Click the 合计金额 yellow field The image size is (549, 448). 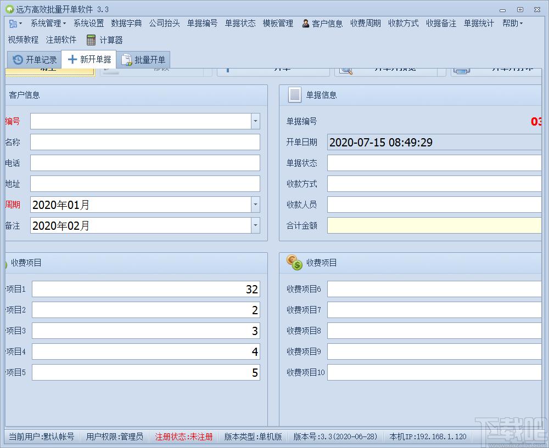[434, 225]
